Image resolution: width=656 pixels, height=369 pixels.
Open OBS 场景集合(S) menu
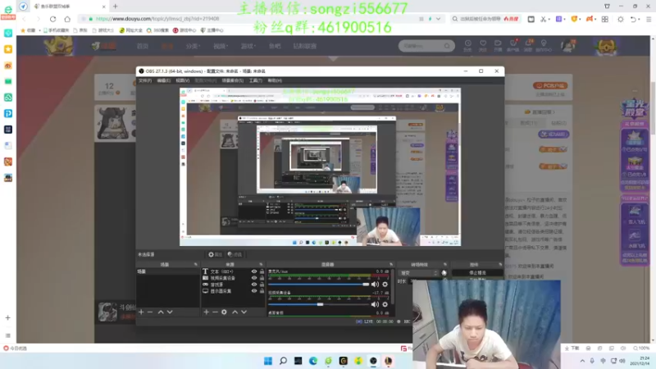point(233,80)
